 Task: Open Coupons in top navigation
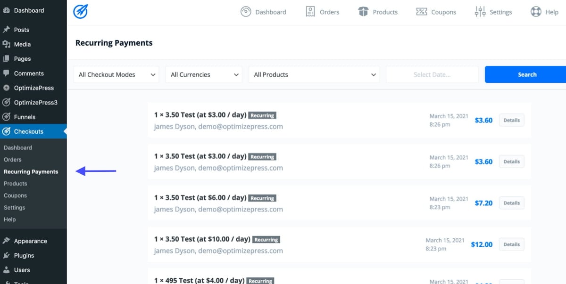tap(436, 12)
